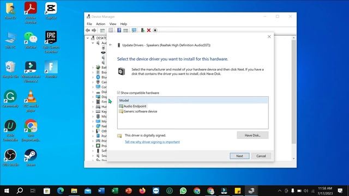Show hidden system tray icons chevron
This screenshot has width=349, height=196.
click(x=280, y=191)
